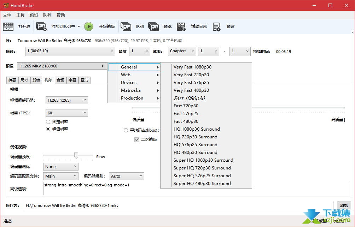The width and height of the screenshot is (355, 227).
Task: Open the Queue stacked pictures icon
Action: 126,27
